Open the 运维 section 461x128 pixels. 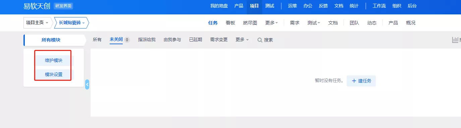point(292,6)
